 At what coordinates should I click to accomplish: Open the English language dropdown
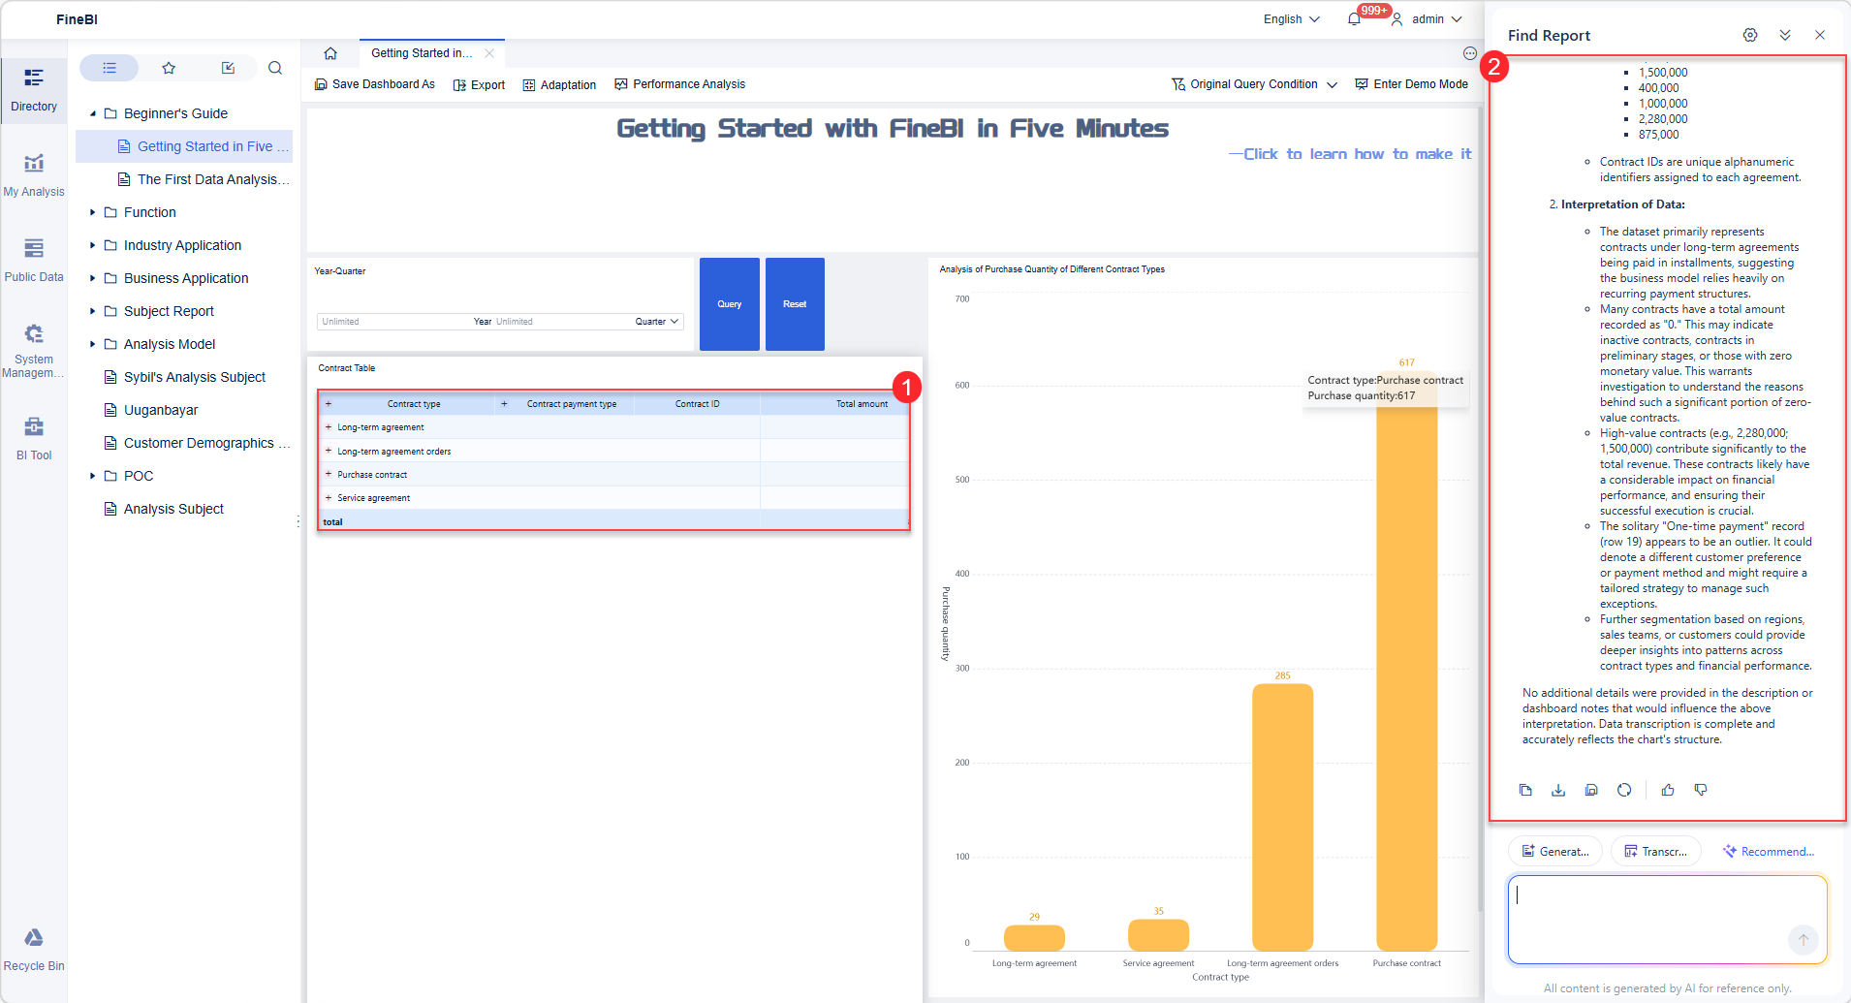[1291, 19]
